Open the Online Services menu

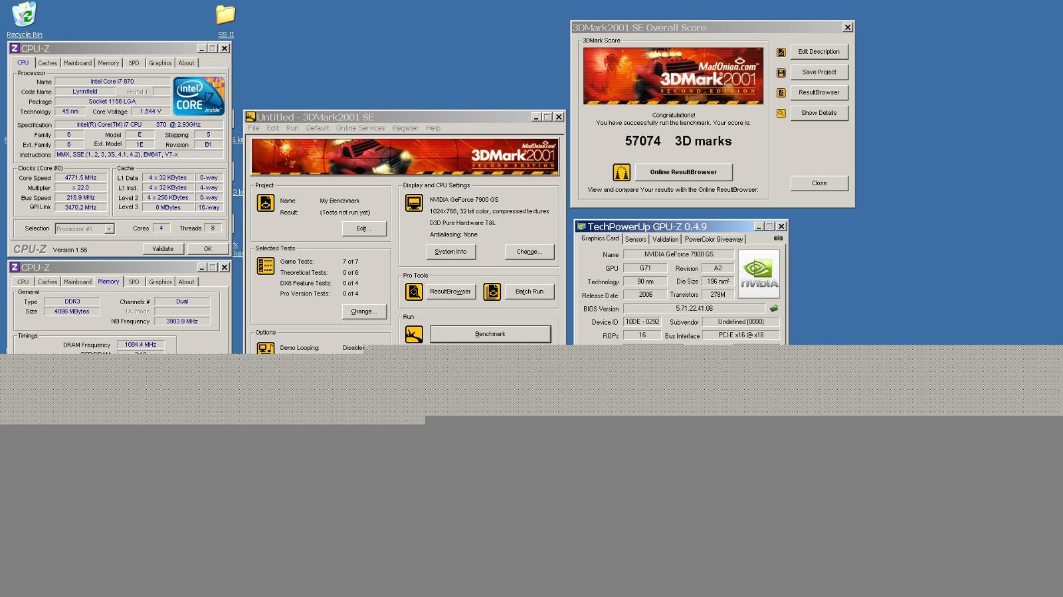point(360,128)
